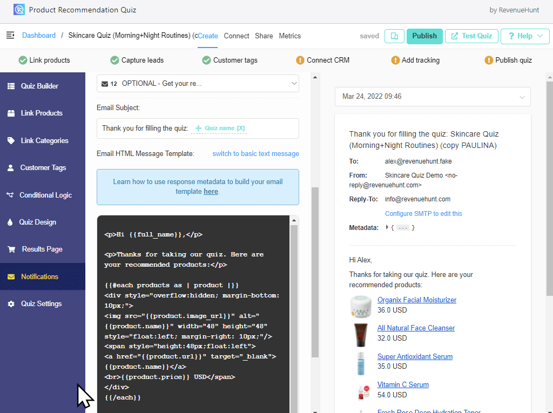Image resolution: width=553 pixels, height=413 pixels.
Task: Click the Conditional Logic branch icon
Action: tap(10, 195)
